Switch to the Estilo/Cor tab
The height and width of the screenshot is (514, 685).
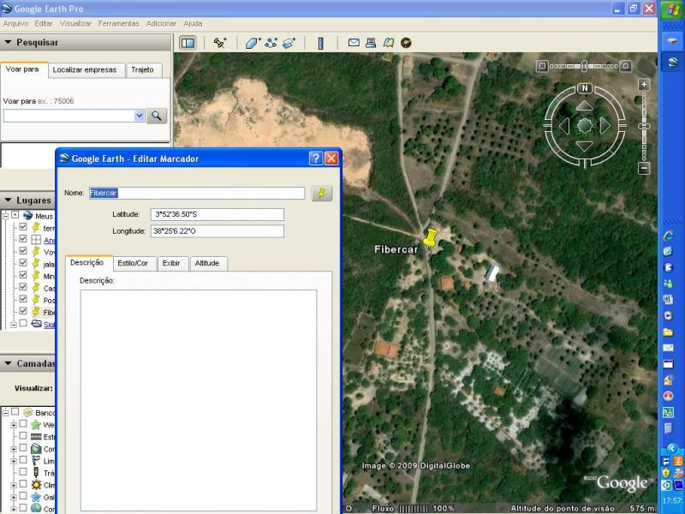click(133, 263)
